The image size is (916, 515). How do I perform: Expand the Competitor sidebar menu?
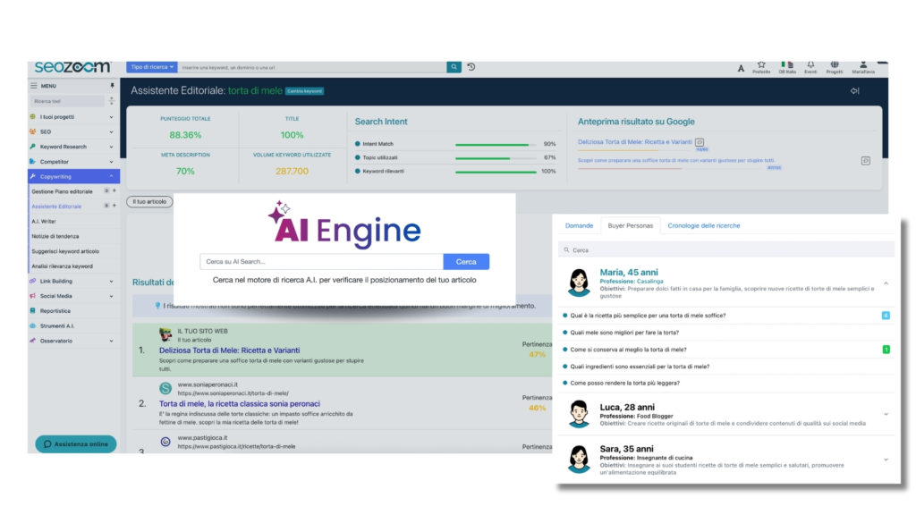tap(72, 162)
